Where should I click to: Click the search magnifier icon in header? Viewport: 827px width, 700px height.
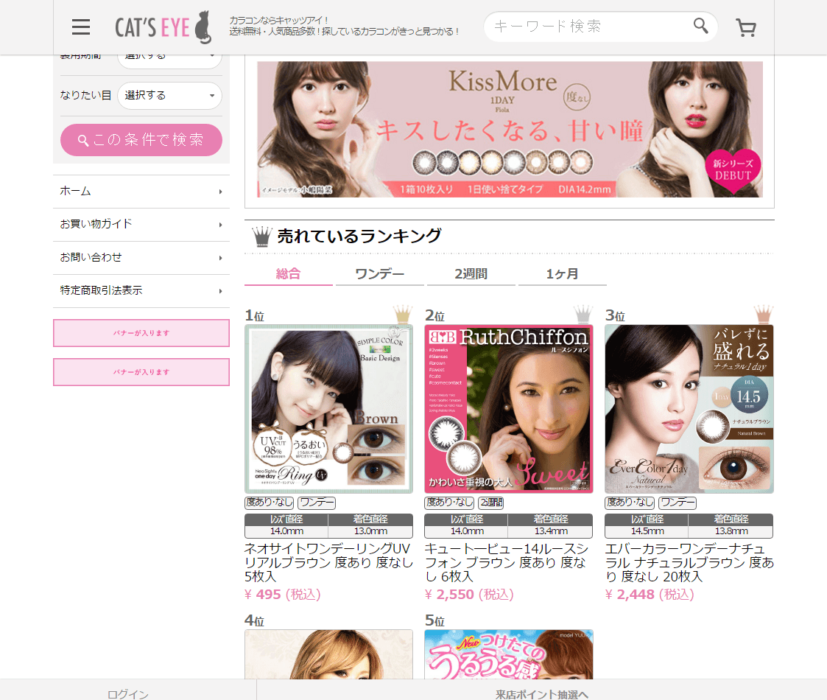tap(700, 25)
